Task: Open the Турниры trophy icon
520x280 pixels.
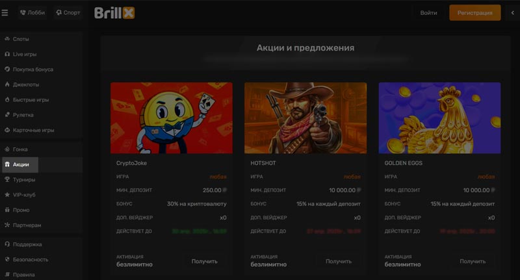Action: (7, 179)
